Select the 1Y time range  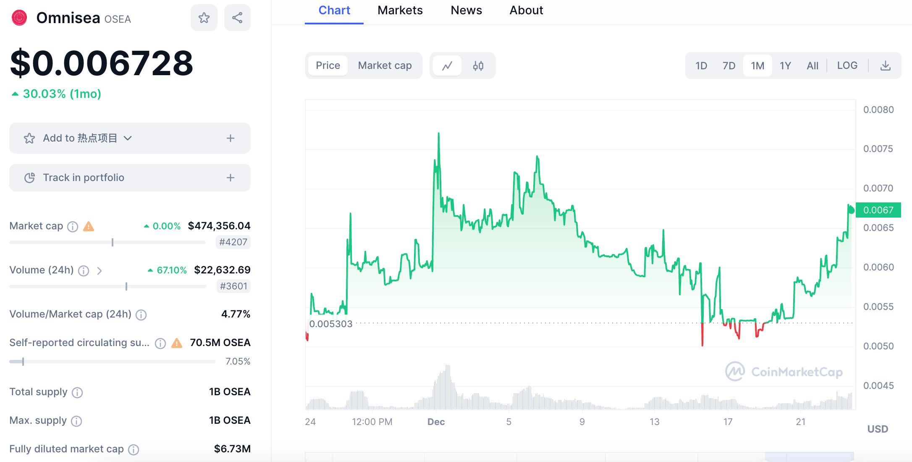pyautogui.click(x=785, y=66)
